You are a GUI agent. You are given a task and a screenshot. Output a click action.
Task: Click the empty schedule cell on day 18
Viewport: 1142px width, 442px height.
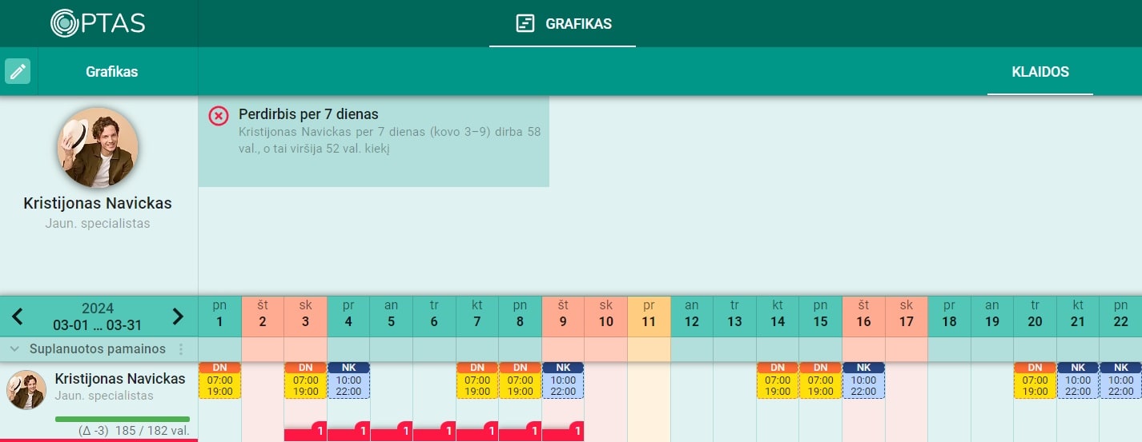(949, 401)
